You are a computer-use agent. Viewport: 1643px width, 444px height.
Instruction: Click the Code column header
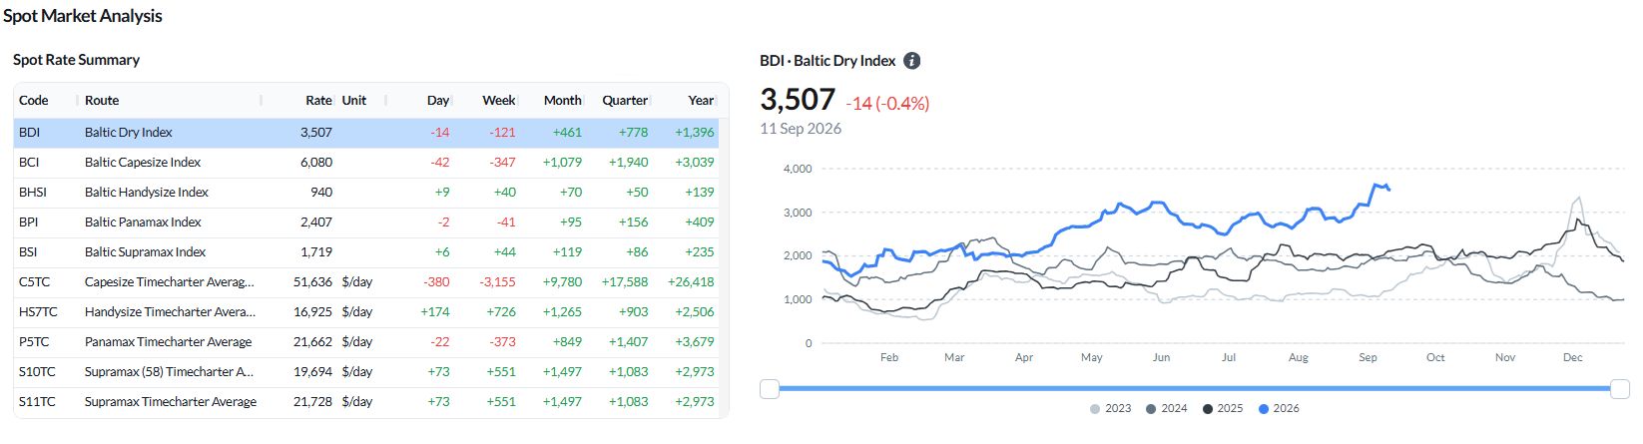click(x=34, y=101)
